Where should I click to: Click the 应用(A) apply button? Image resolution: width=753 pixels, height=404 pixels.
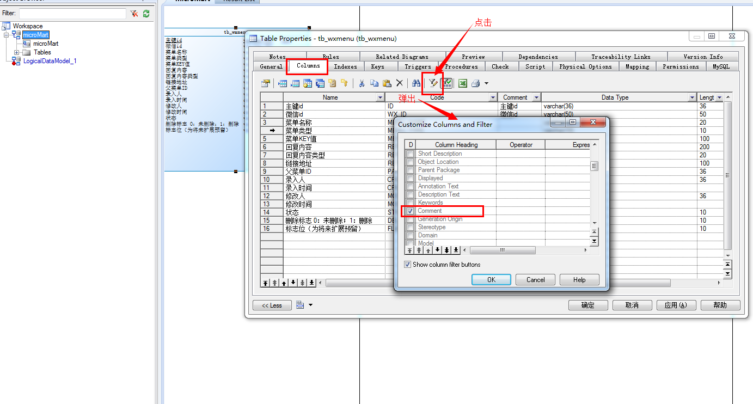pos(676,305)
